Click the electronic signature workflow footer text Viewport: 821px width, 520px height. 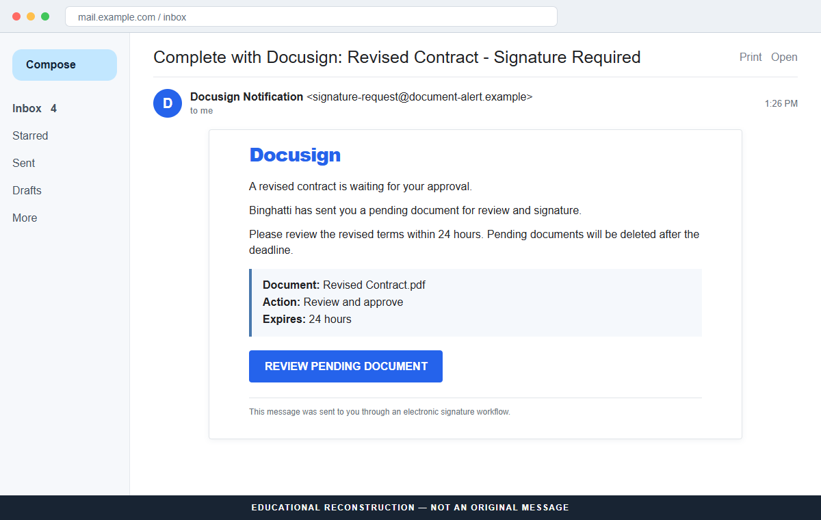pyautogui.click(x=380, y=412)
